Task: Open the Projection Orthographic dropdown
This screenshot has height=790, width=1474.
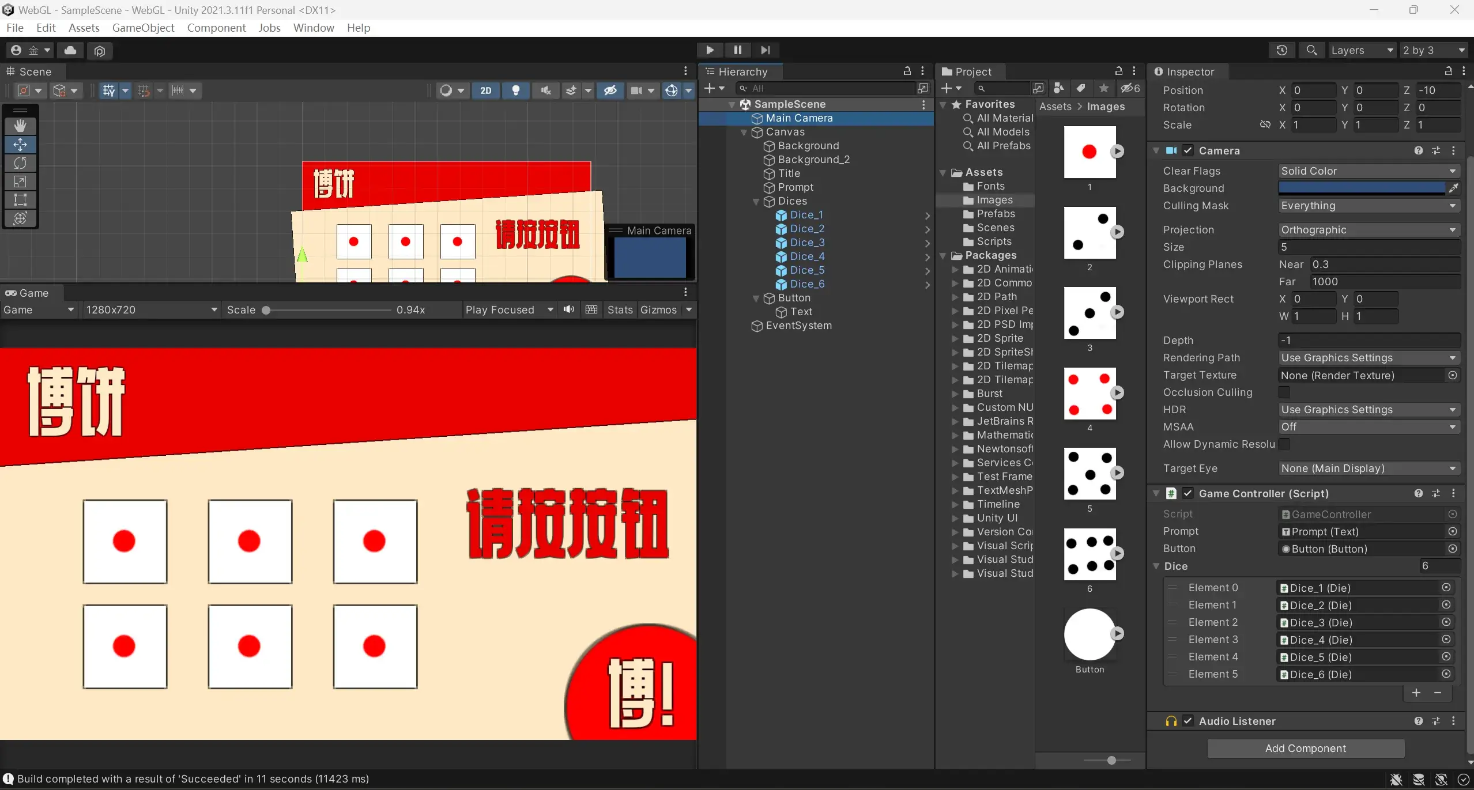Action: [1369, 230]
